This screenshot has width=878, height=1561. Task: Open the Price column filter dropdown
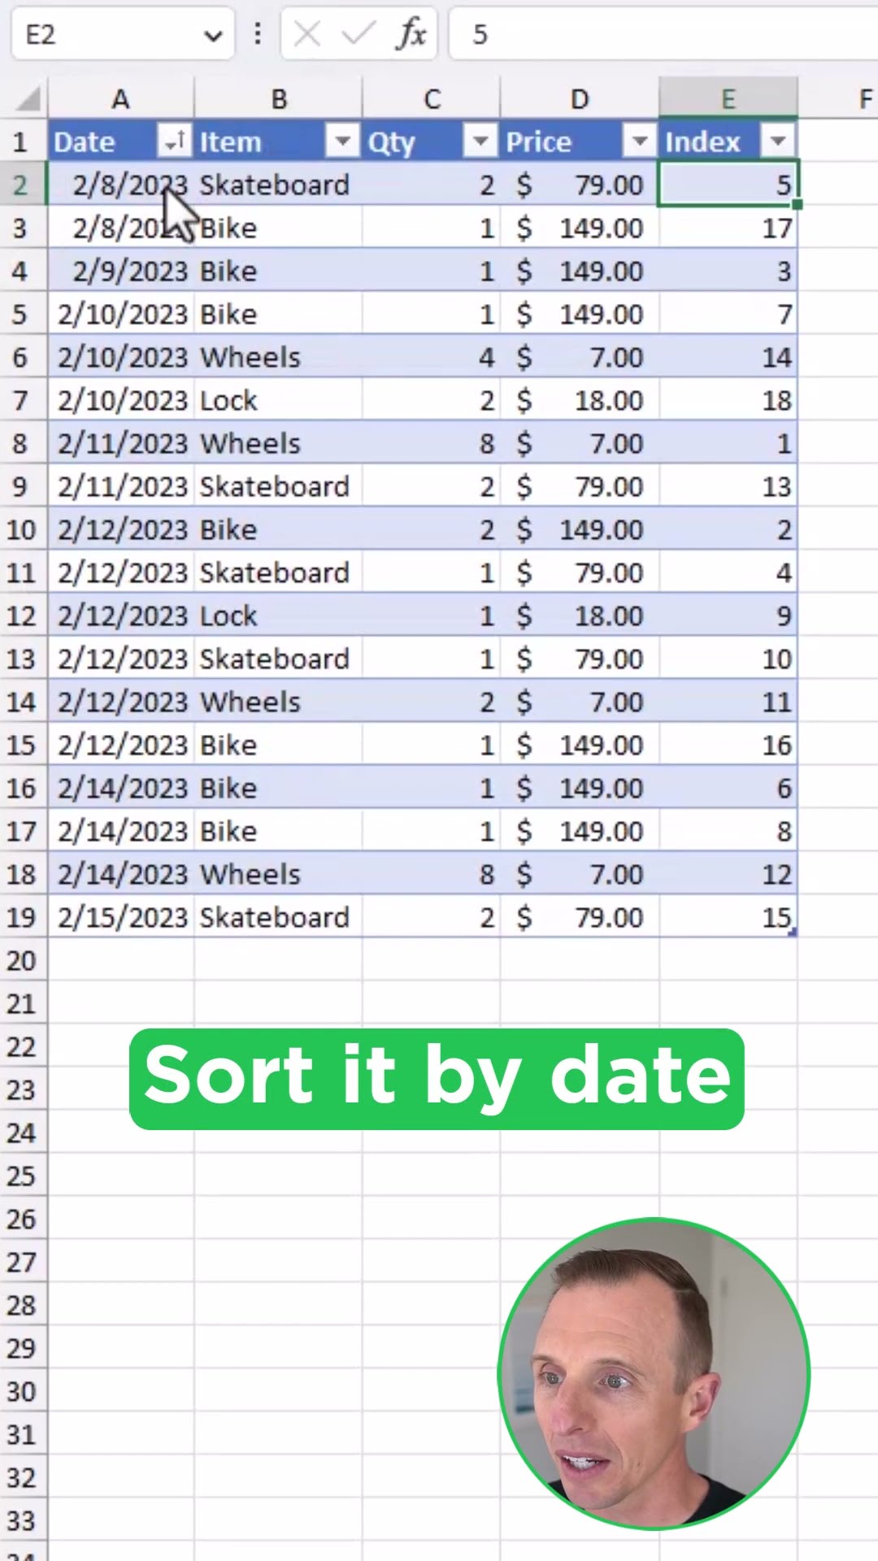(x=640, y=141)
